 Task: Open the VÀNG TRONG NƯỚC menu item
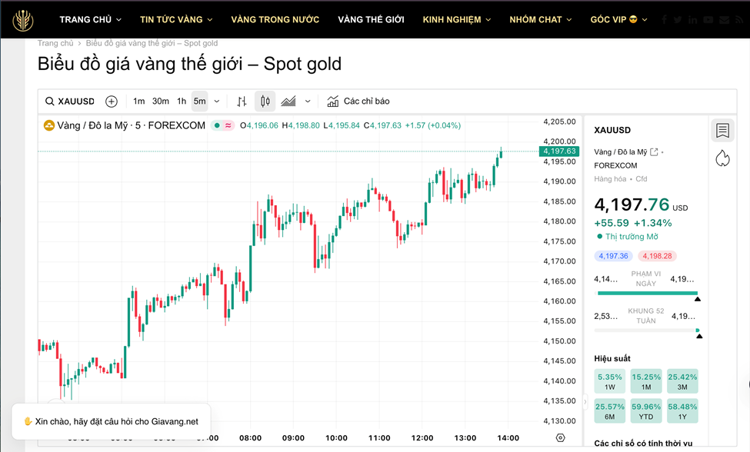click(x=275, y=19)
